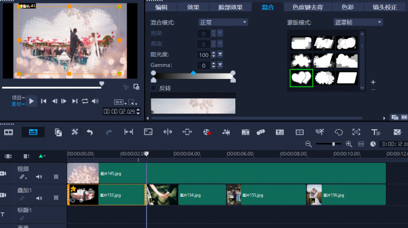408x228 pixels.
Task: Enlarge the preview window icon
Action: 136,87
